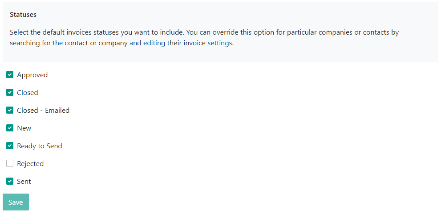441x214 pixels.
Task: Click the description line starting with Select the default
Action: [204, 32]
